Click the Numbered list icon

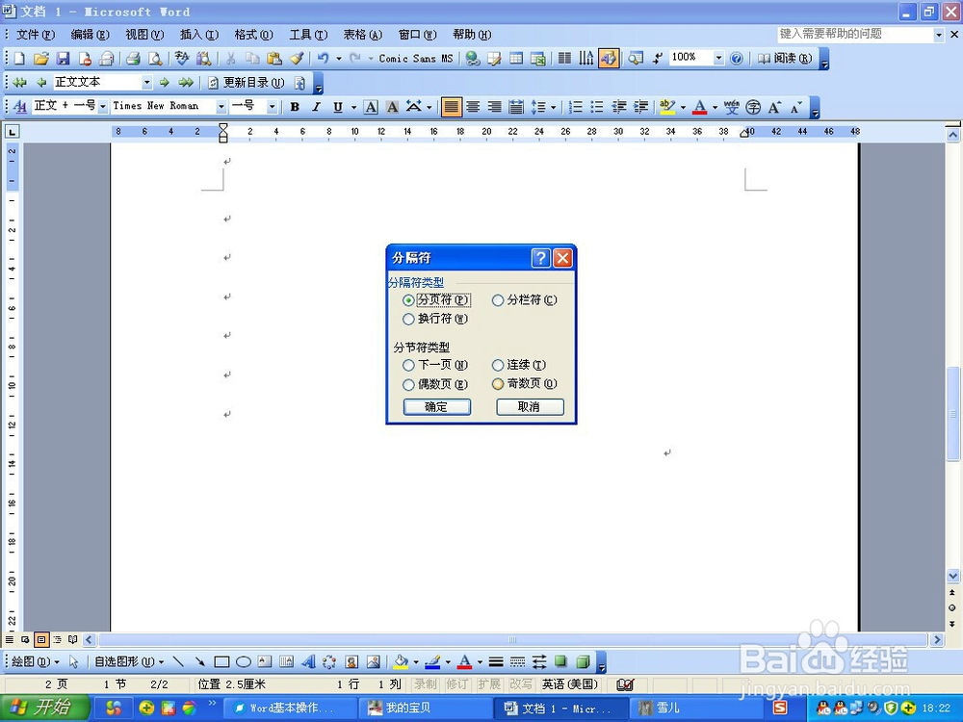click(576, 107)
